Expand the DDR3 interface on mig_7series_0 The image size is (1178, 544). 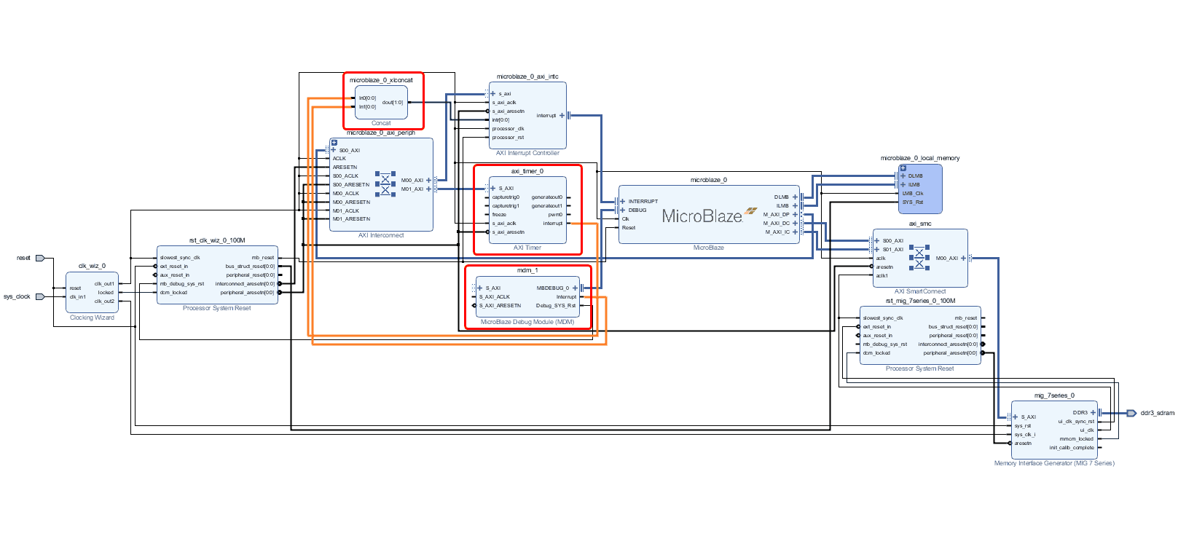1093,413
